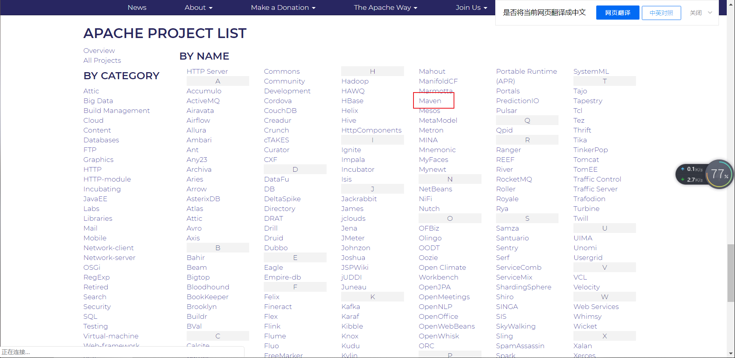Image resolution: width=735 pixels, height=358 pixels.
Task: Open the Hadoop project link
Action: click(x=355, y=81)
